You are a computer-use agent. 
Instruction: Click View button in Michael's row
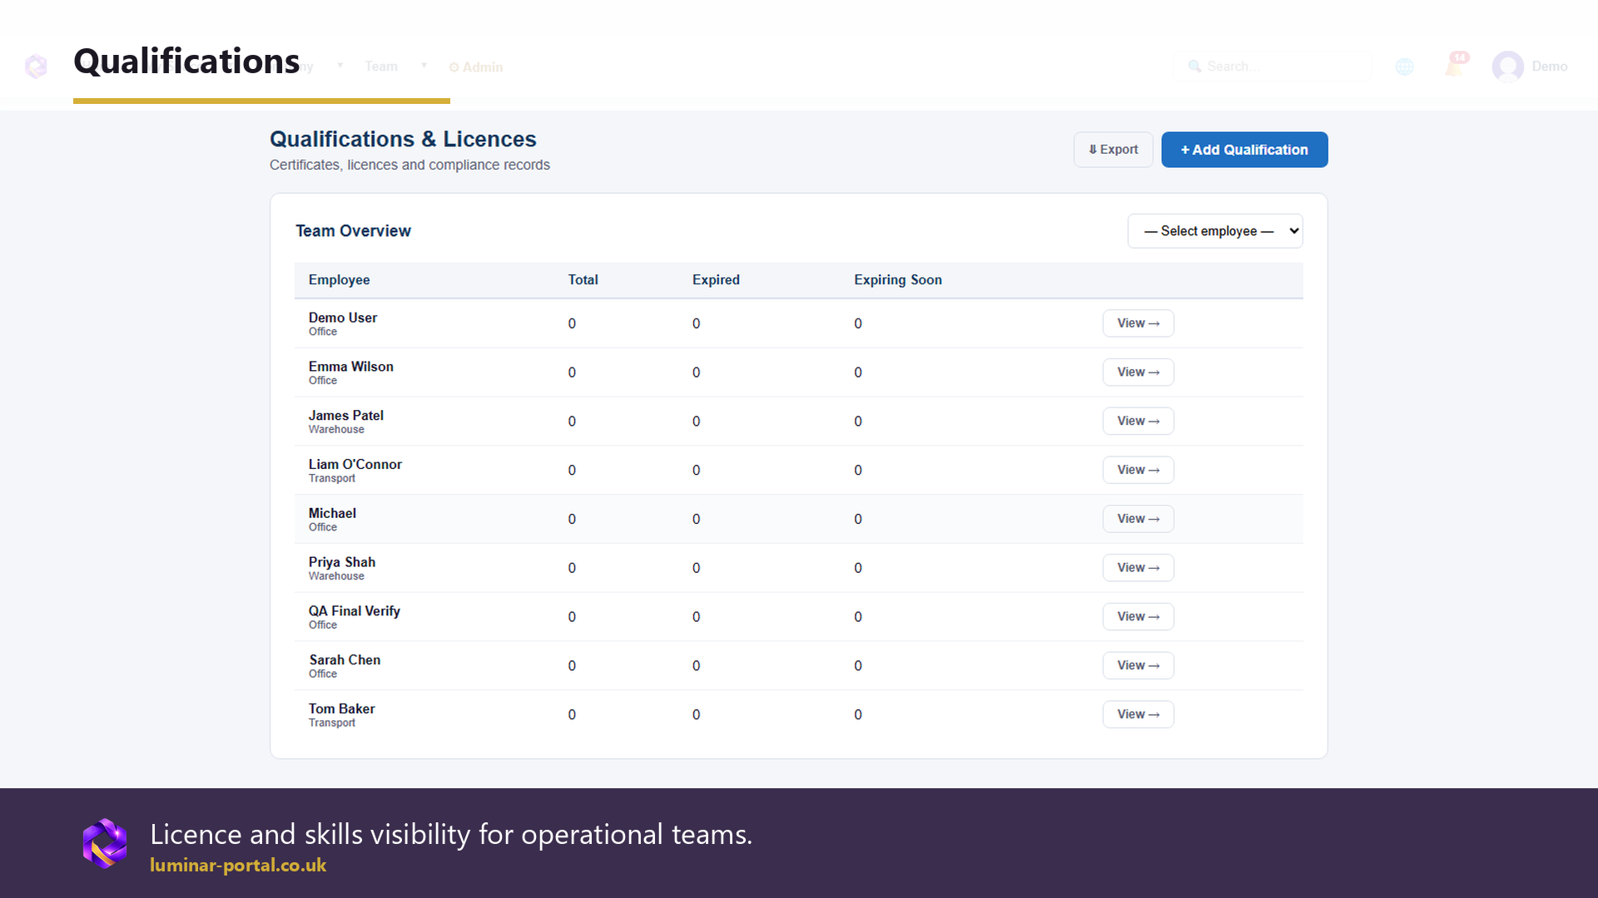[1138, 519]
